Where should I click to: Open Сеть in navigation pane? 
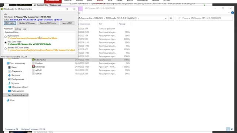click(12, 100)
